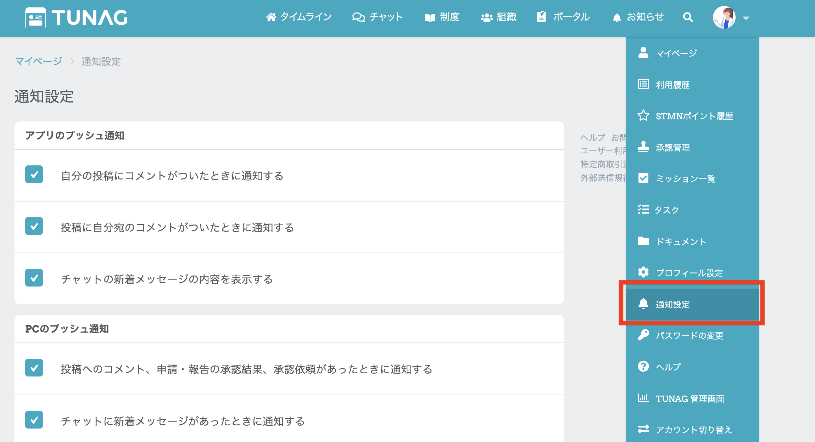Click the tasks list icon for タスク
The height and width of the screenshot is (442, 815).
pos(643,209)
